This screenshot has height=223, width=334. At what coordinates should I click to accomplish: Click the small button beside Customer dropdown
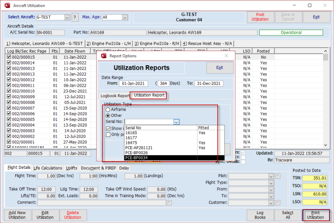pyautogui.click(x=278, y=203)
